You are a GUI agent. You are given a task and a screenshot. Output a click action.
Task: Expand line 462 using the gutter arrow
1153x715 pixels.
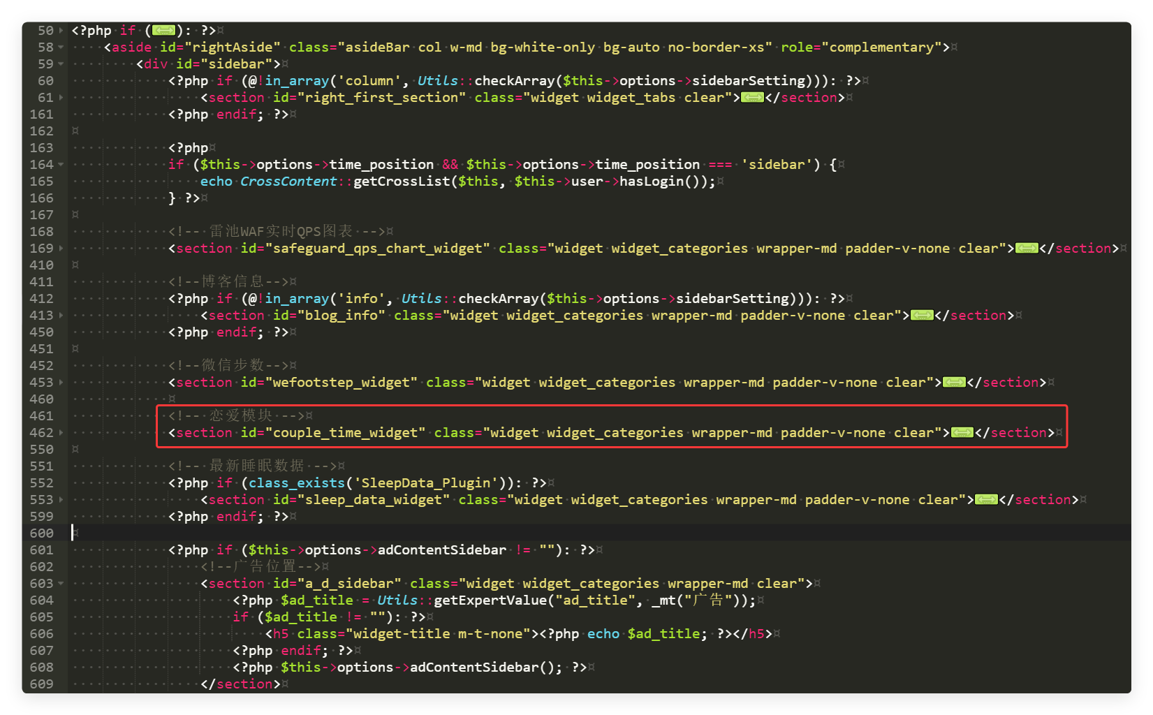[61, 433]
